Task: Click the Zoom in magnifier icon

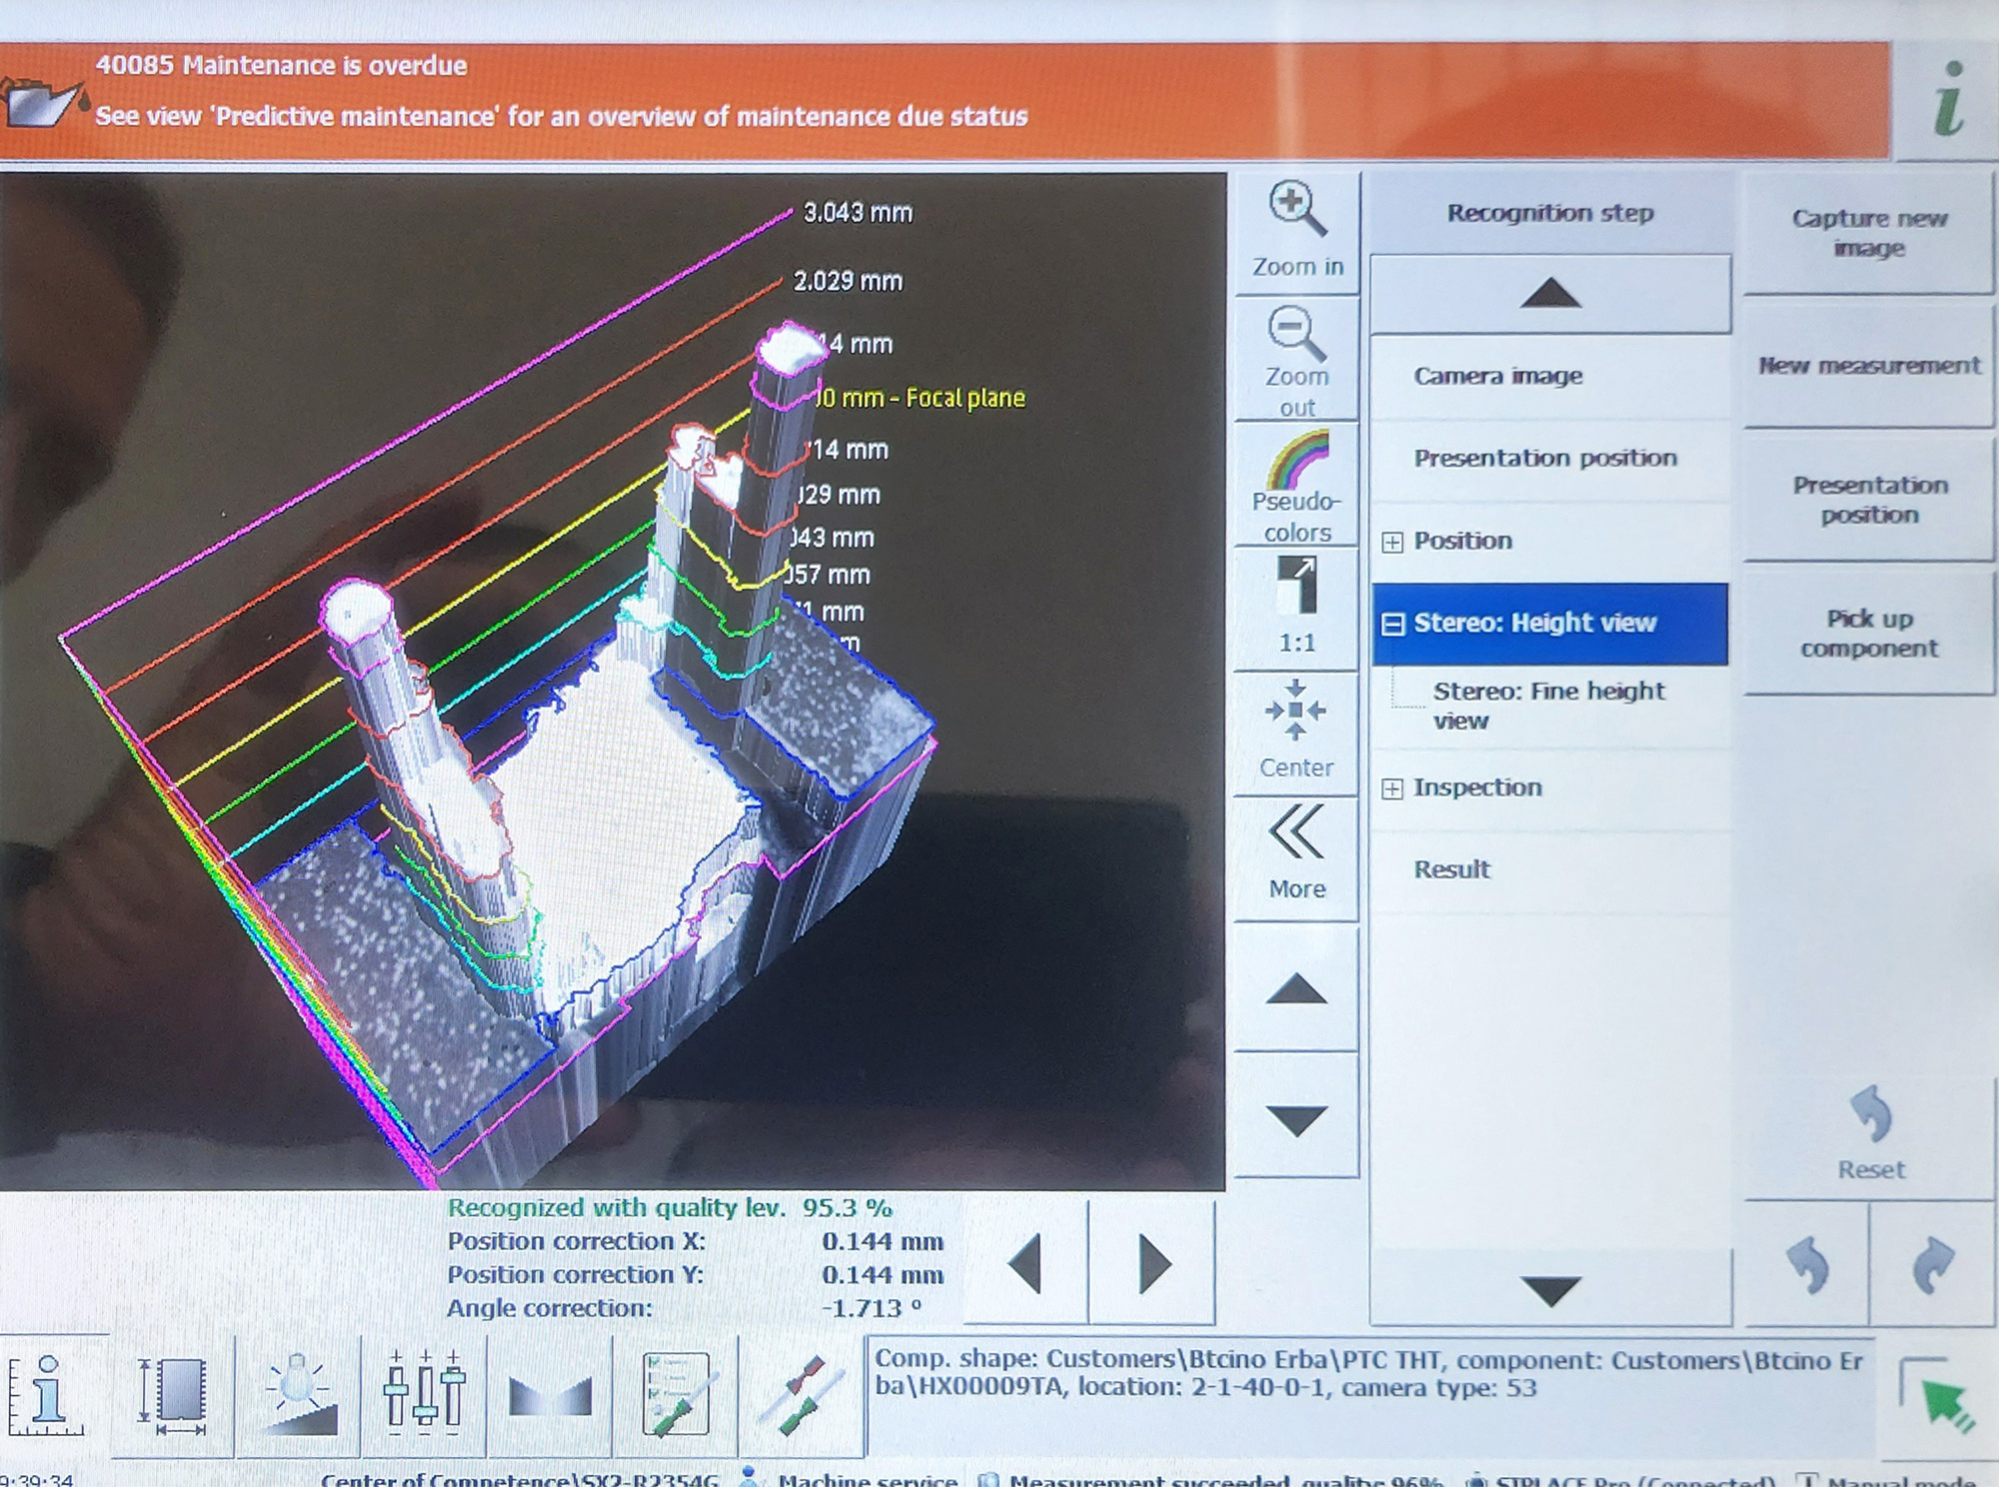Action: tap(1297, 210)
